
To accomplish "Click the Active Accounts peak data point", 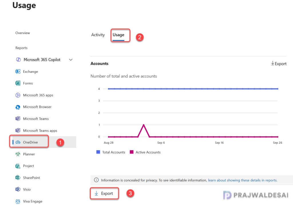I will [144, 124].
